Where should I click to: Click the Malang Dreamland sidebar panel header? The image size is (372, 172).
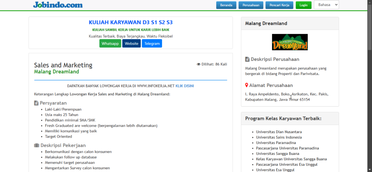tap(290, 24)
